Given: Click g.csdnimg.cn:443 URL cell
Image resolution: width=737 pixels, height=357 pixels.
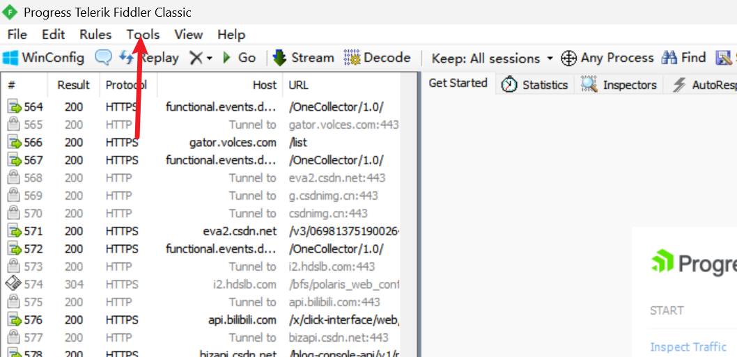Looking at the screenshot, I should (x=333, y=196).
